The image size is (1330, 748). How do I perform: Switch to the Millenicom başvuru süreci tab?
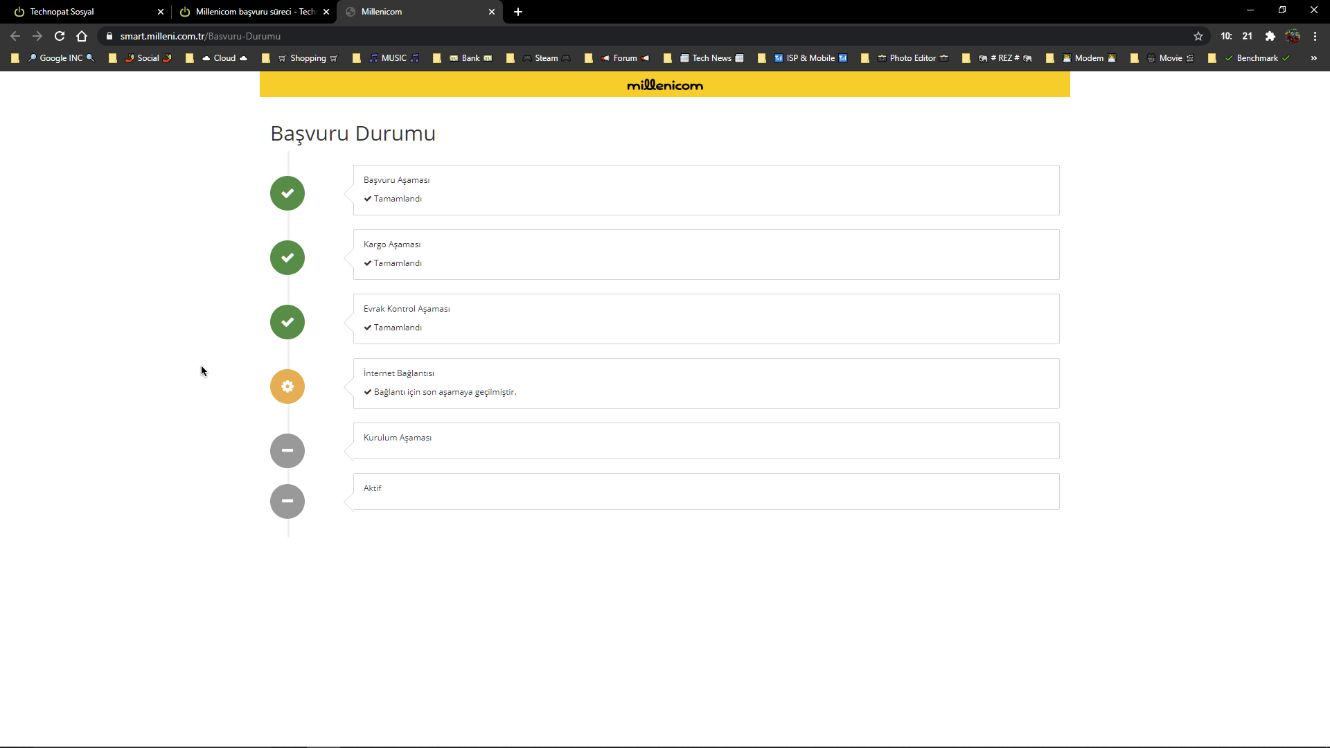[249, 12]
